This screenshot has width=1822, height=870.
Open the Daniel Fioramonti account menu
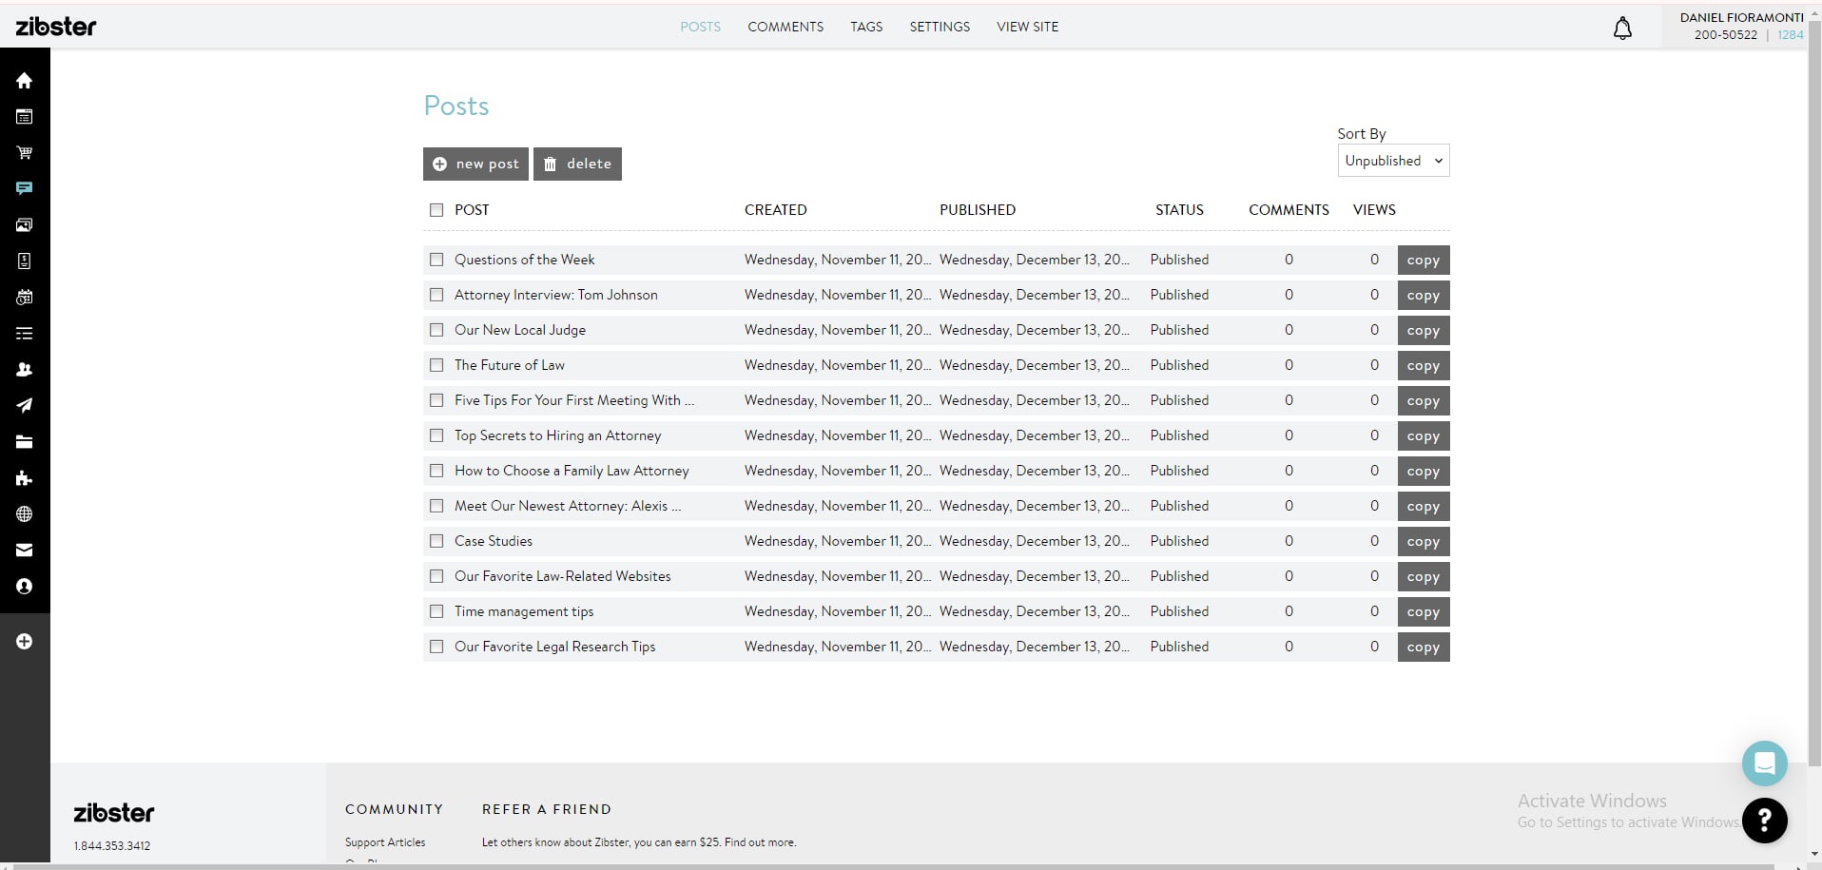click(1740, 26)
